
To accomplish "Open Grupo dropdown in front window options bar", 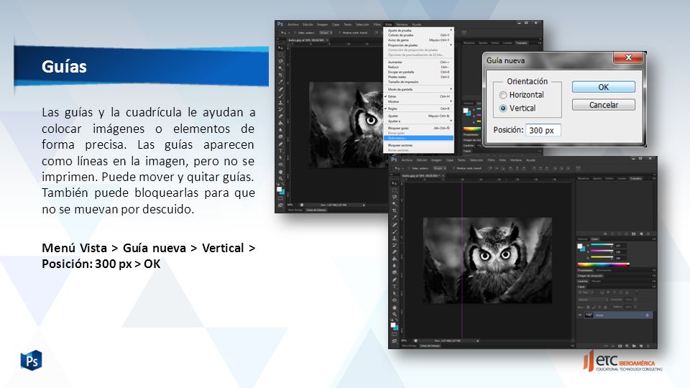I will click(440, 168).
